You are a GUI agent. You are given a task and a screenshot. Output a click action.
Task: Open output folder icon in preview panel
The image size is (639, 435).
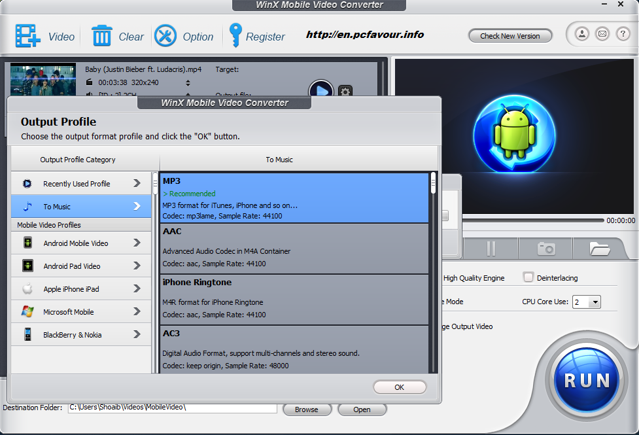pyautogui.click(x=600, y=249)
